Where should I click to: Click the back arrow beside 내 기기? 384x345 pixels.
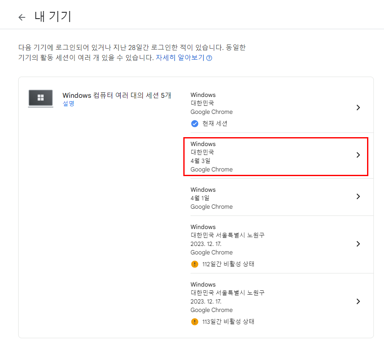click(x=22, y=17)
